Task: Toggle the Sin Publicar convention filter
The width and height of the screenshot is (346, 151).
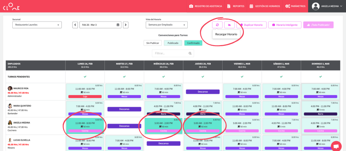Action: [153, 43]
